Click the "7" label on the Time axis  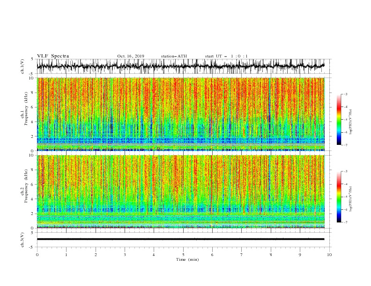pyautogui.click(x=242, y=255)
